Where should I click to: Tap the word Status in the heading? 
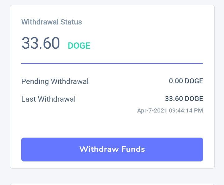tap(72, 22)
